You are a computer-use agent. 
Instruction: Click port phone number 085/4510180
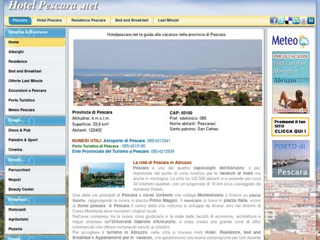coord(133,146)
